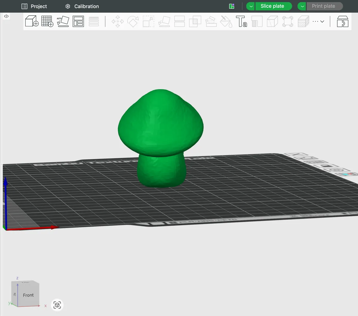Select the Move tool arrows icon

(118, 21)
